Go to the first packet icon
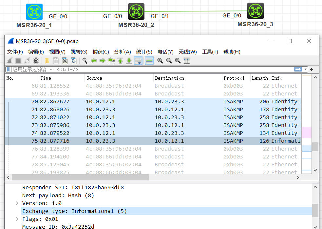322x229 pixels. [120, 61]
